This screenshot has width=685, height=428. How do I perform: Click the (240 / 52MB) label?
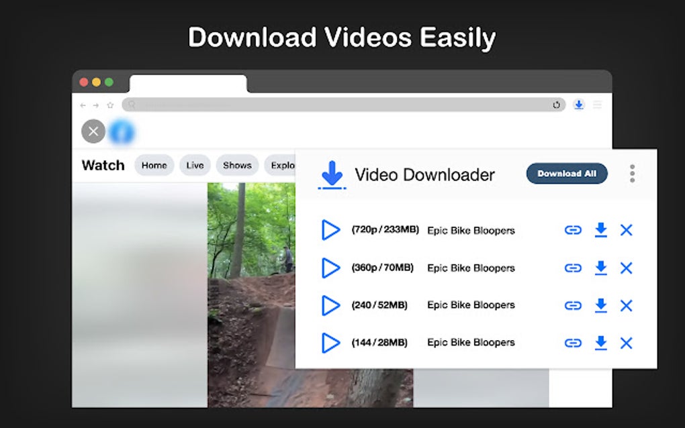point(379,305)
